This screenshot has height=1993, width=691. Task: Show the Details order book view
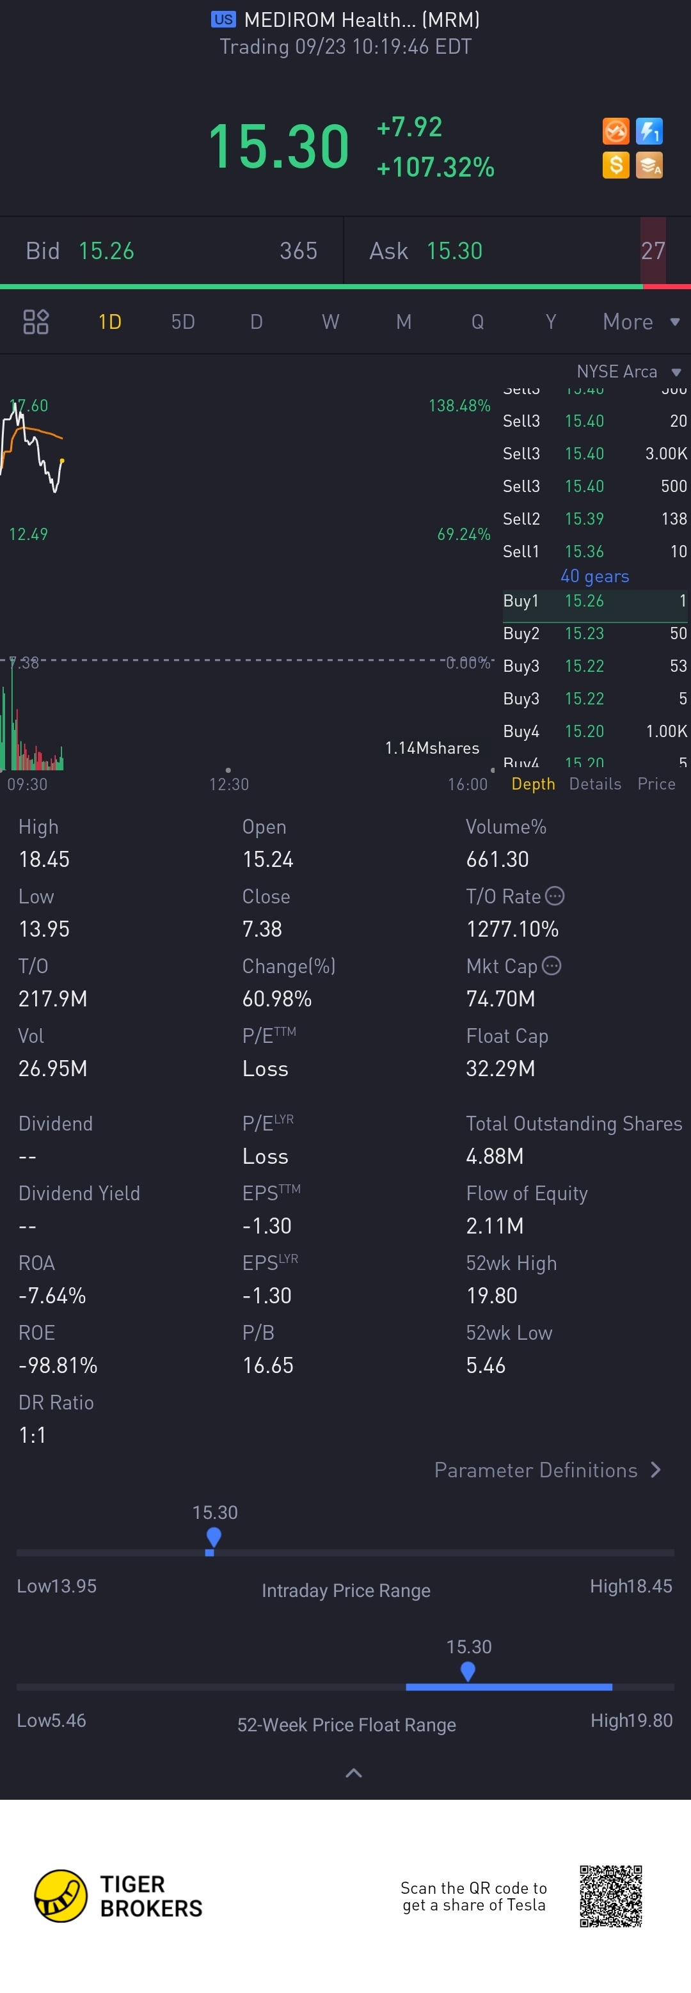(594, 784)
